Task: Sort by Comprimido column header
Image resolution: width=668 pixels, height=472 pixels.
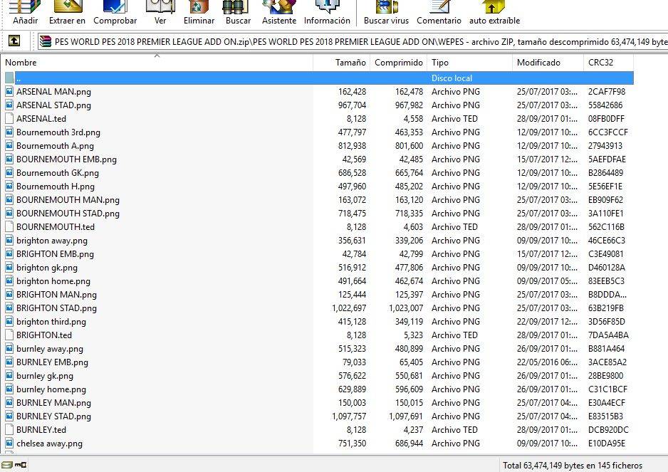Action: 398,63
